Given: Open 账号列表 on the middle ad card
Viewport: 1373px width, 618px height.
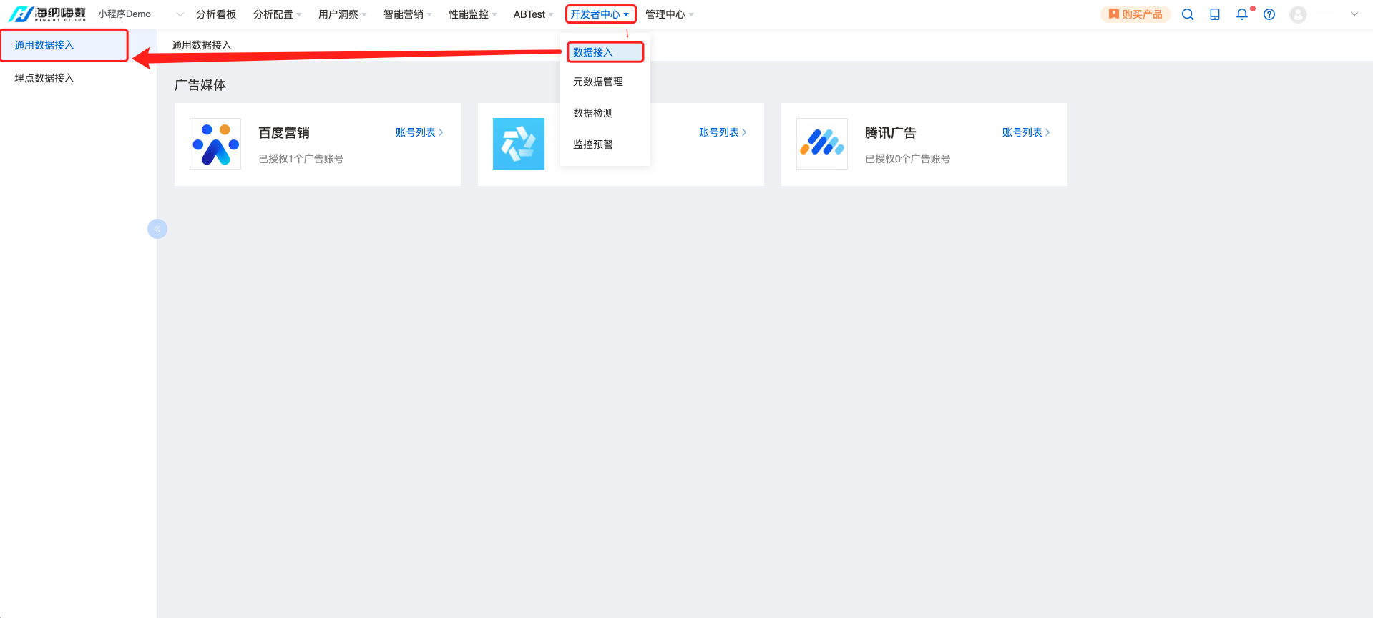Looking at the screenshot, I should coord(723,132).
